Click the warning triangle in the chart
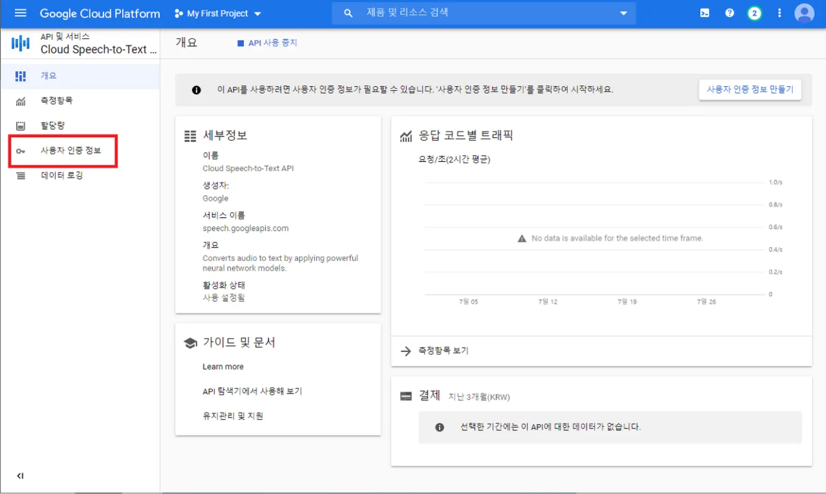The width and height of the screenshot is (826, 494). pyautogui.click(x=522, y=238)
